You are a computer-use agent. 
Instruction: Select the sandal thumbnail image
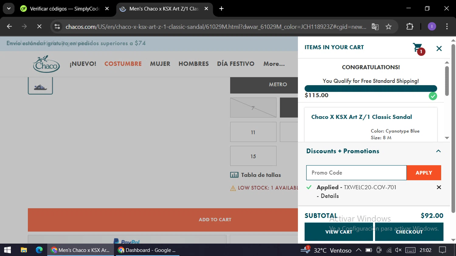(x=40, y=86)
